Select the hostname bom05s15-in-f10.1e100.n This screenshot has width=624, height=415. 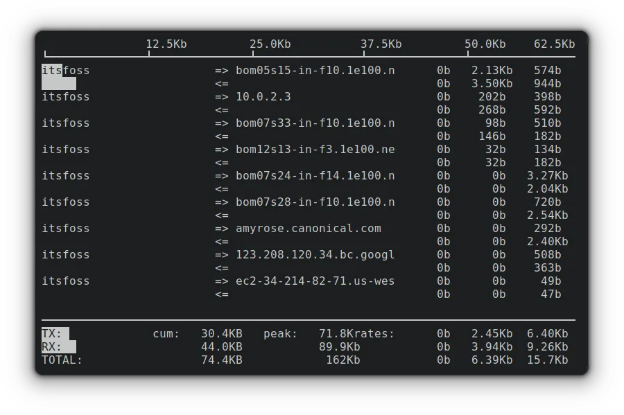[315, 70]
